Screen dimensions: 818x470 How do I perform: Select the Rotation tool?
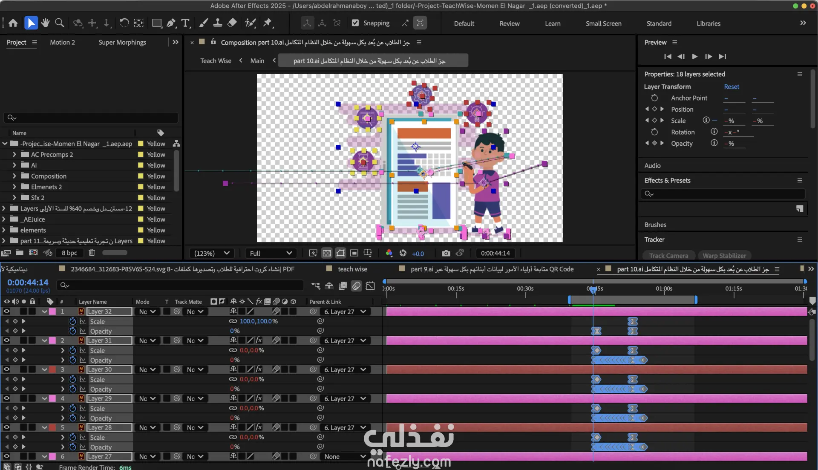pos(124,23)
